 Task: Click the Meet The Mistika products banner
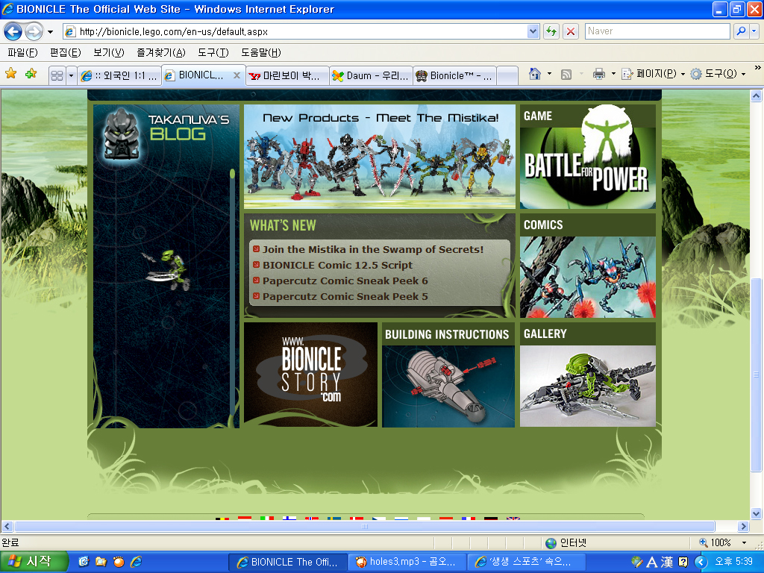tap(380, 157)
